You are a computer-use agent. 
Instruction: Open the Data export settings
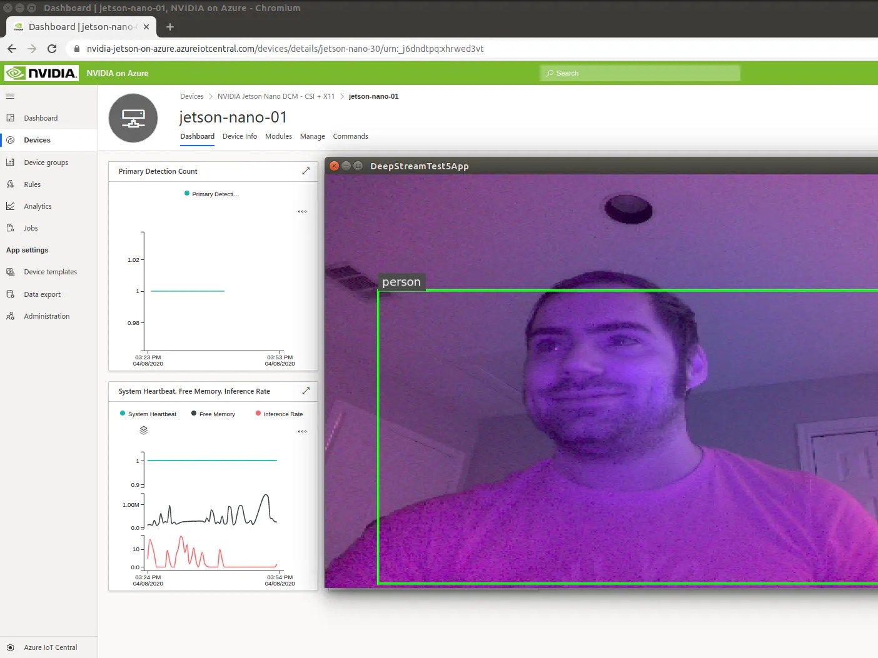[41, 294]
